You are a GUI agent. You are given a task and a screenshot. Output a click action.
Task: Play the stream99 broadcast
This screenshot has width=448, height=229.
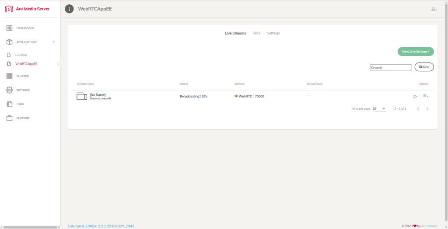[415, 96]
